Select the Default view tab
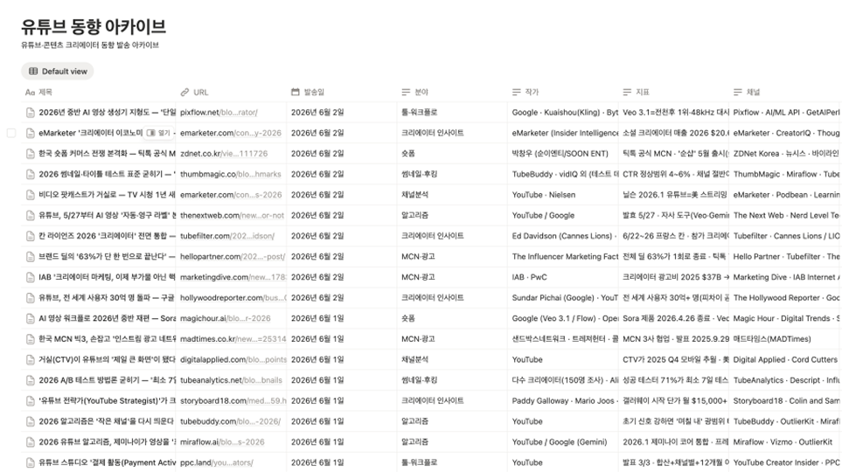The width and height of the screenshot is (842, 472). click(58, 72)
